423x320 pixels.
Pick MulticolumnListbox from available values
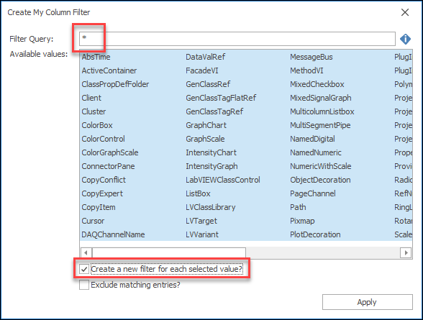pos(322,111)
